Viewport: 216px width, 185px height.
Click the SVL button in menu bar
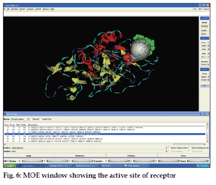point(195,9)
